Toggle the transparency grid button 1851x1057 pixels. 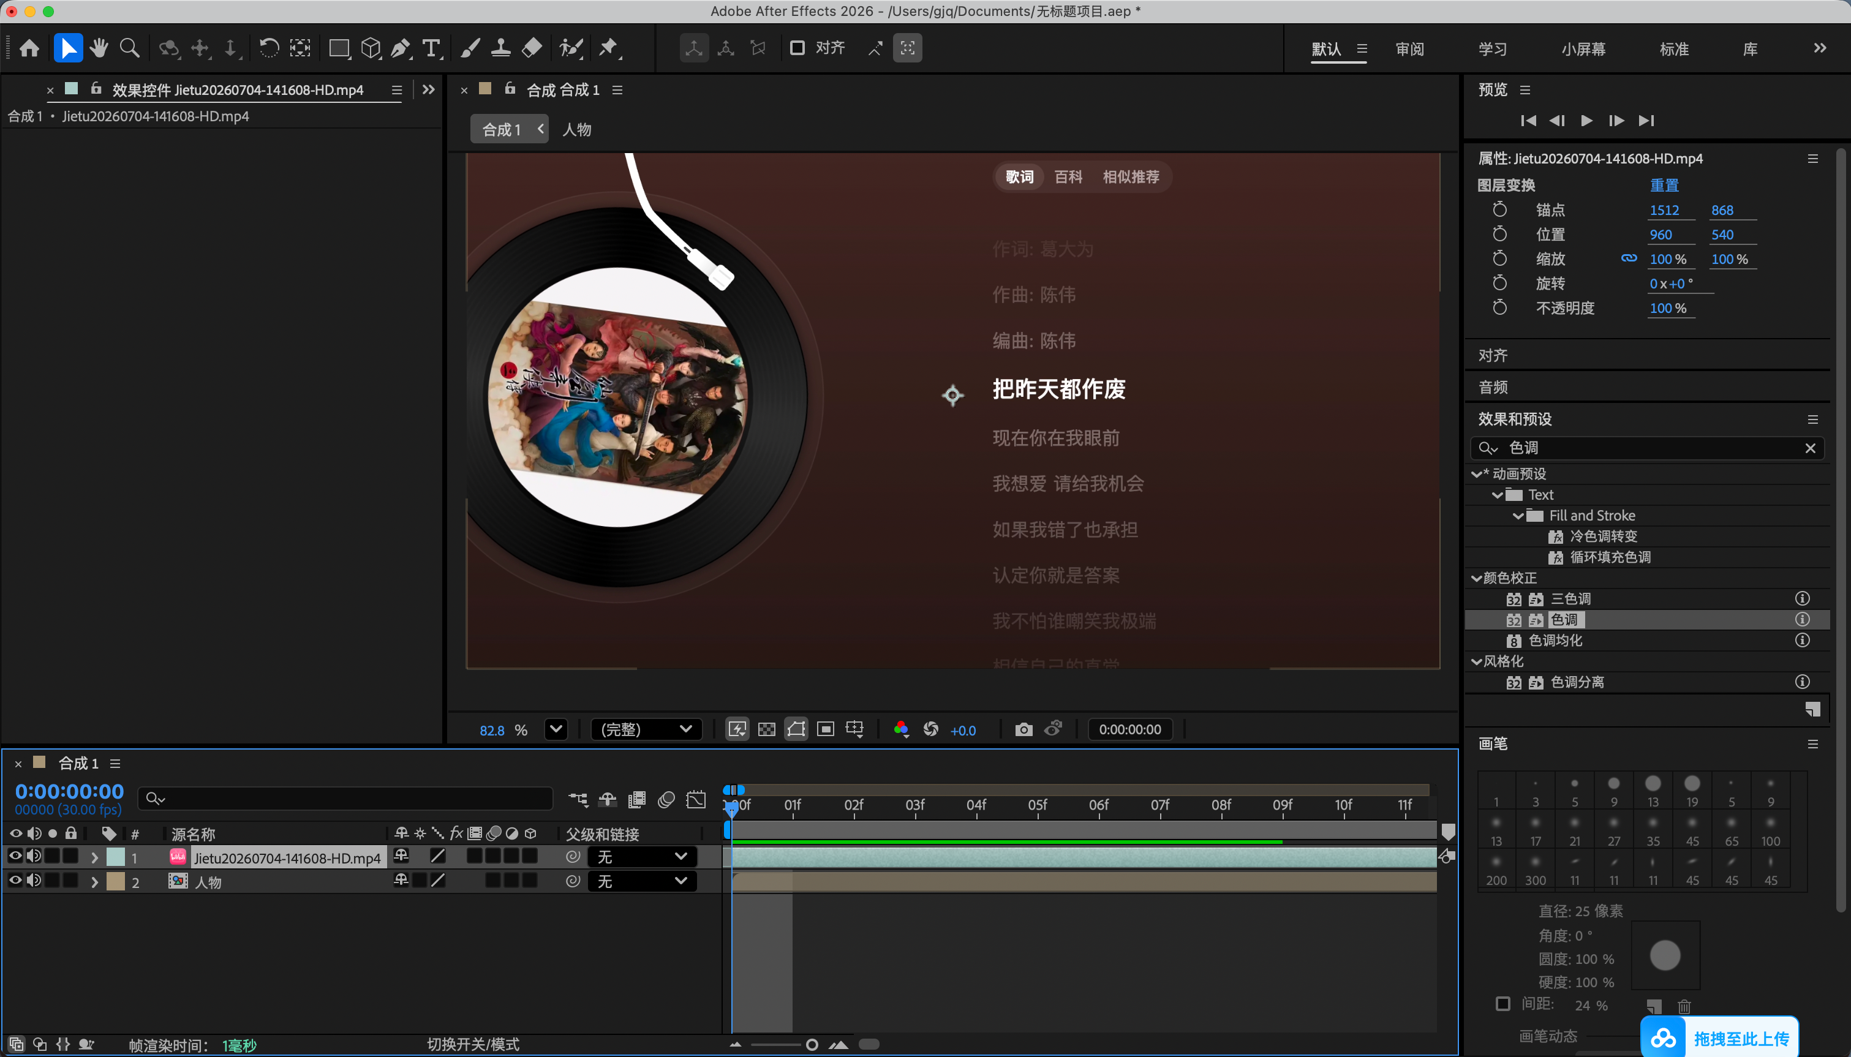766,729
